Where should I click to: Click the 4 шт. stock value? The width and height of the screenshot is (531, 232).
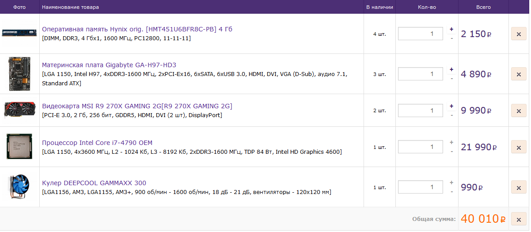pos(379,34)
